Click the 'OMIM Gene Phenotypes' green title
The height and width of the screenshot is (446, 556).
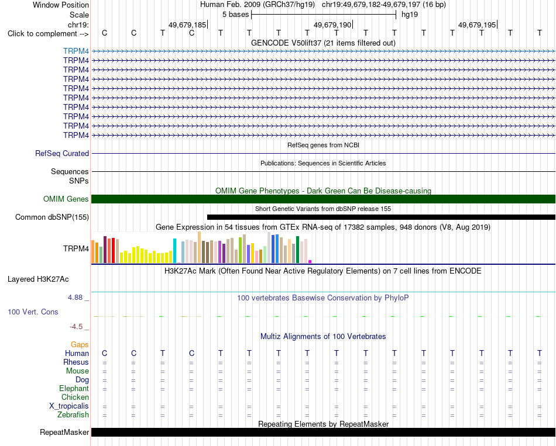323,191
